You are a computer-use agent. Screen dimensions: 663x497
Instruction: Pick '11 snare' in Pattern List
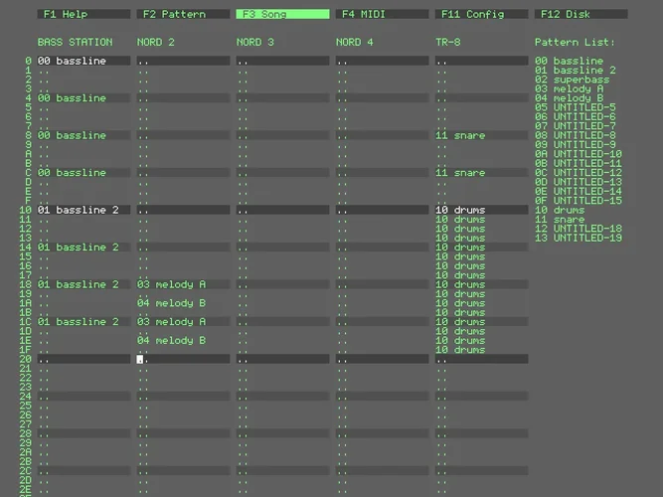tap(560, 219)
